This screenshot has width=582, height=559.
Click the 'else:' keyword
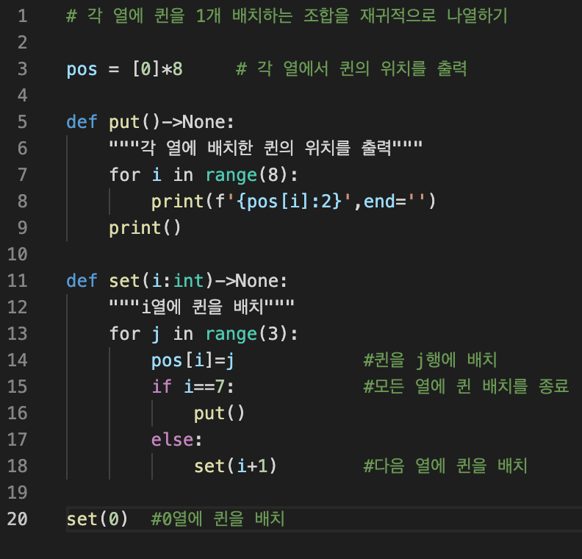click(x=176, y=440)
